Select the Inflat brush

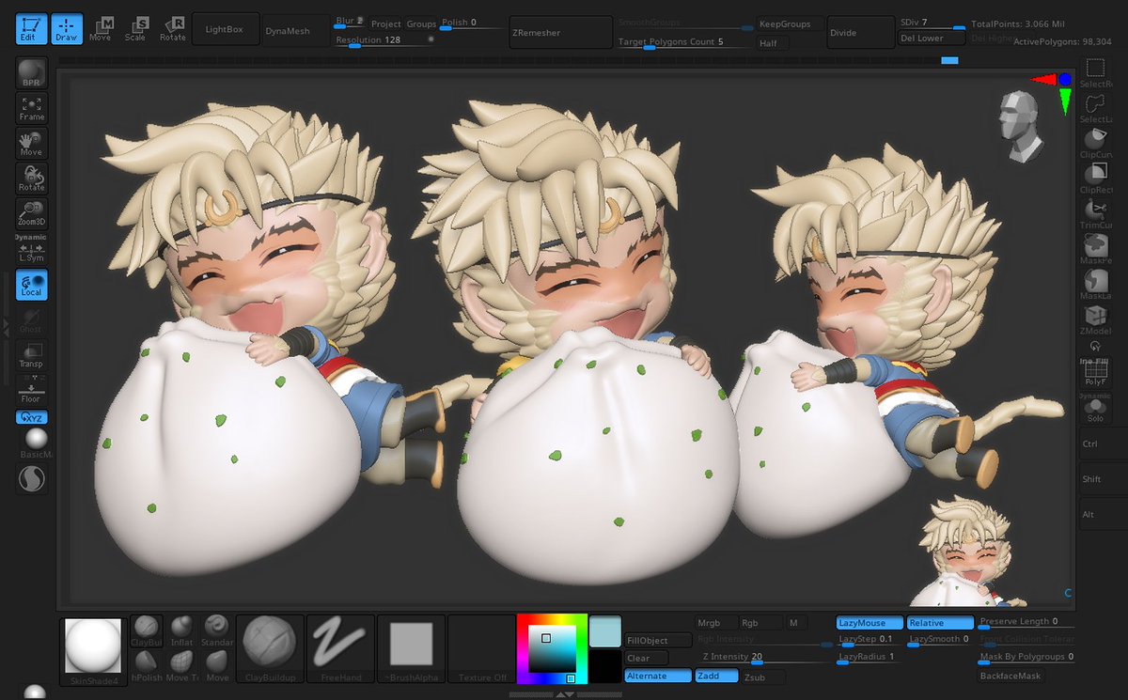pos(181,630)
